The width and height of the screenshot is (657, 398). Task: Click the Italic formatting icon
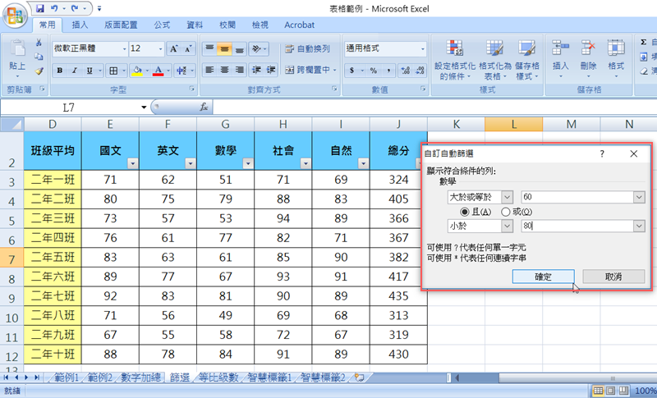tap(75, 71)
